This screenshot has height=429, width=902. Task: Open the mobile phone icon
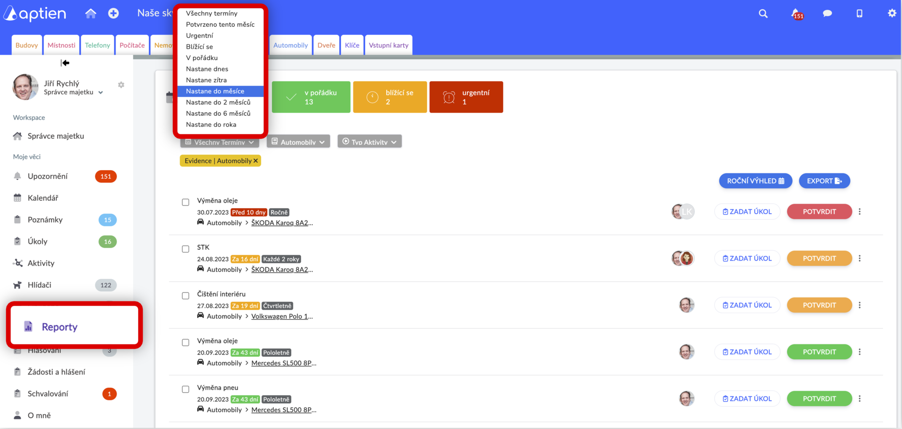[x=859, y=14]
